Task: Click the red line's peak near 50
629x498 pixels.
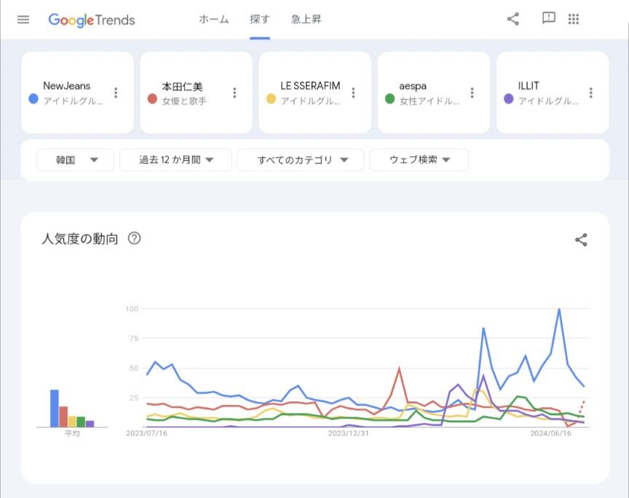Action: (399, 368)
